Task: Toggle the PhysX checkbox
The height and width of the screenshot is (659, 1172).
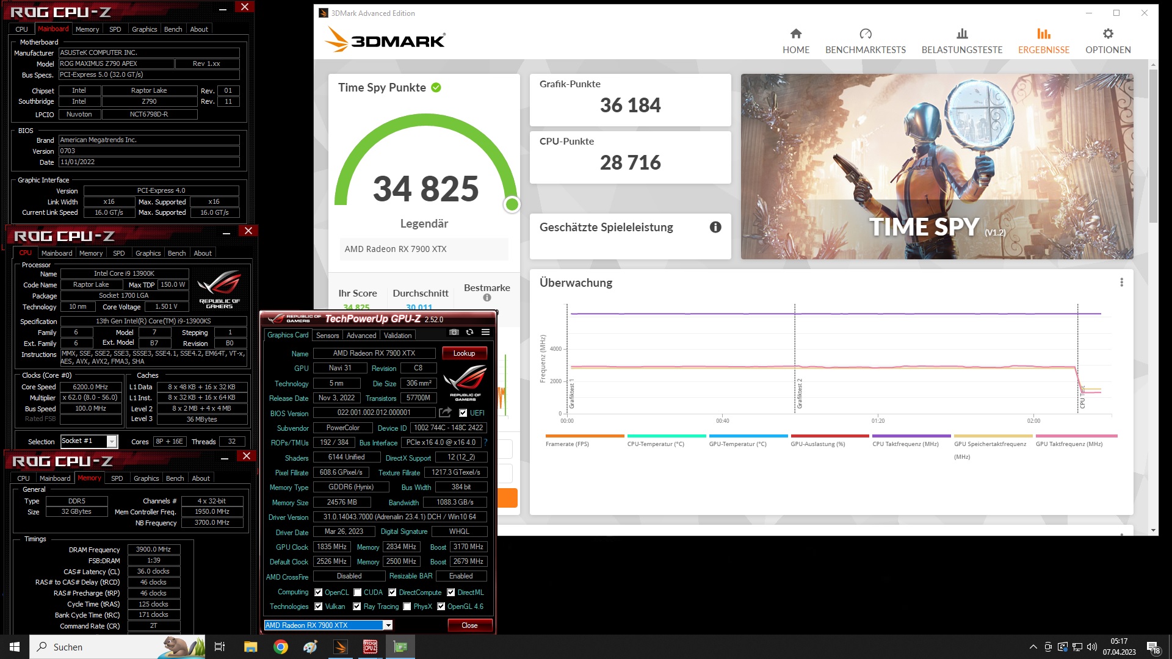Action: (x=407, y=607)
